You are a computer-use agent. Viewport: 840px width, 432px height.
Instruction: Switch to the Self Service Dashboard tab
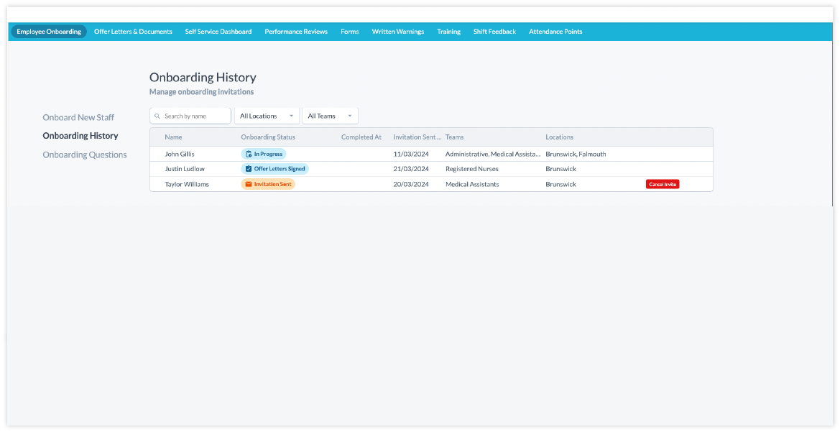coord(218,32)
